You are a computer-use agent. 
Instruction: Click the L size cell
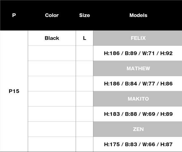click(x=84, y=38)
